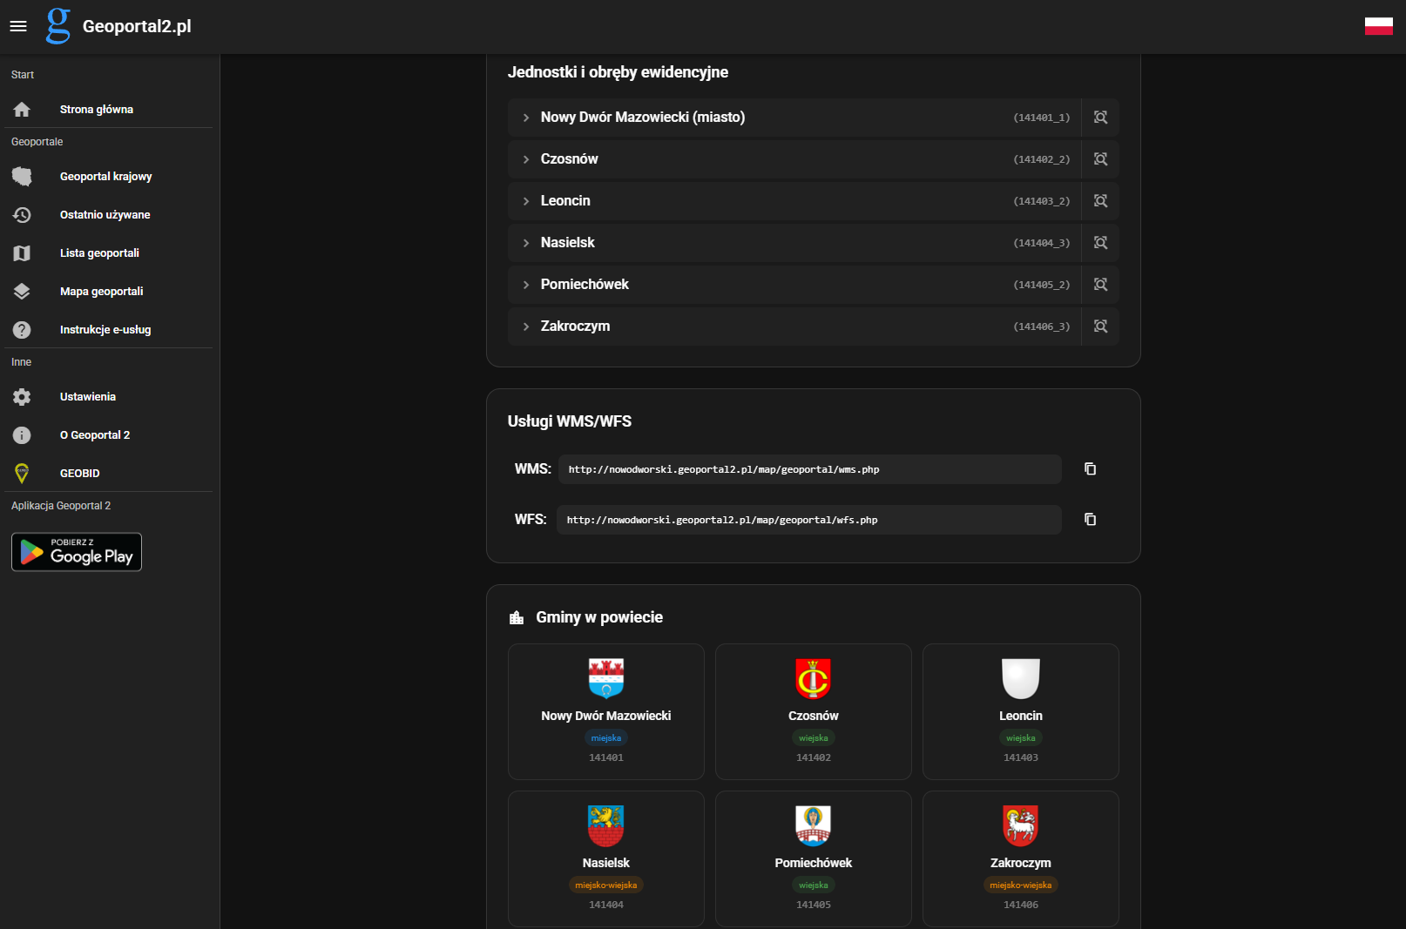Open Ustawienia settings in the sidebar
The width and height of the screenshot is (1406, 929).
pos(87,397)
